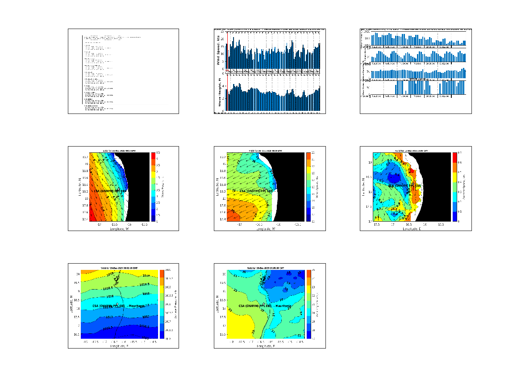This screenshot has height=391, width=521.
Task: Click the wave height map color bar
Action: (x=153, y=187)
